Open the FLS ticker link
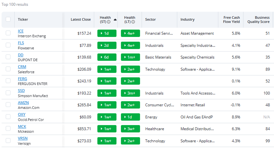Image resolution: width=274 pixels, height=148 pixels. 21,43
